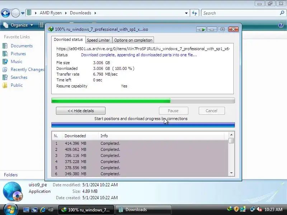
Task: Expand the arrow before AMD Ryzen breadcrumb
Action: pyautogui.click(x=36, y=13)
